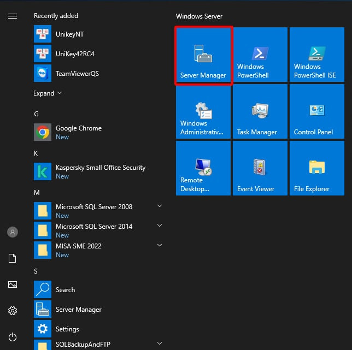
Task: Click the Power button icon
Action: point(13,337)
